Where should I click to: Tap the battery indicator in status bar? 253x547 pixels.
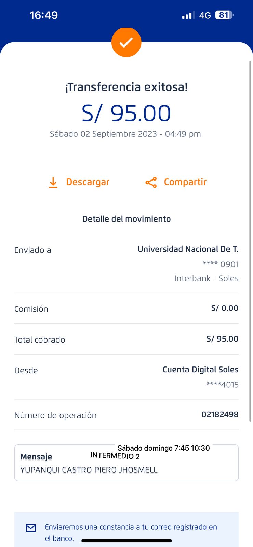[224, 15]
